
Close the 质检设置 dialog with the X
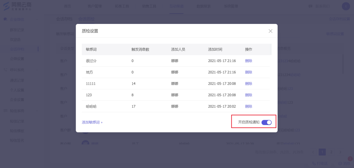pyautogui.click(x=270, y=31)
